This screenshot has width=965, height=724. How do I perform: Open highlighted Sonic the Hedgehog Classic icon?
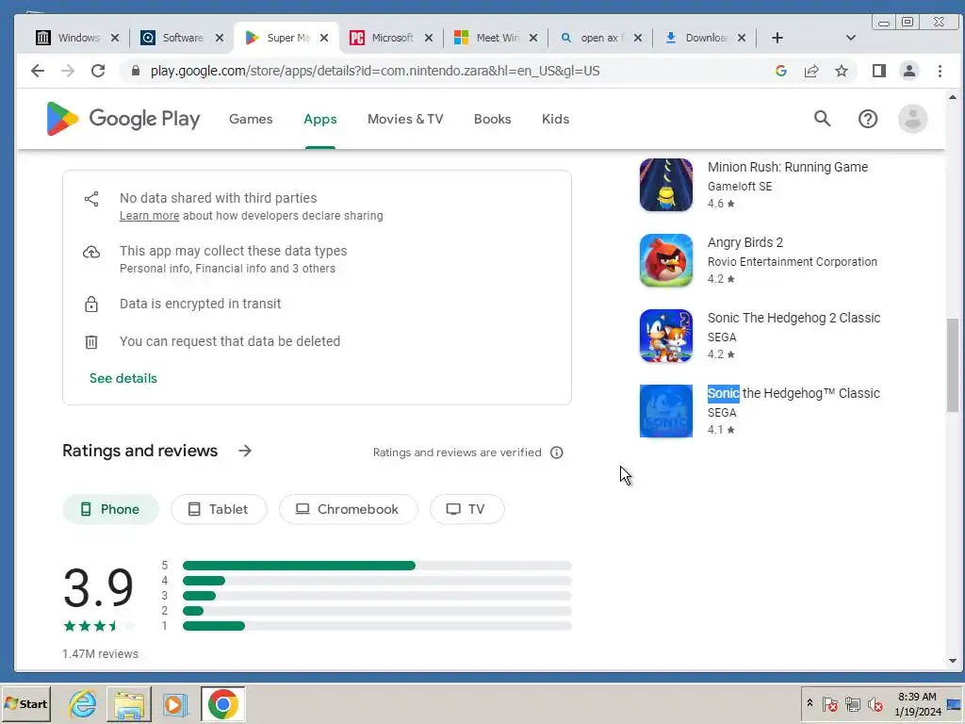666,411
